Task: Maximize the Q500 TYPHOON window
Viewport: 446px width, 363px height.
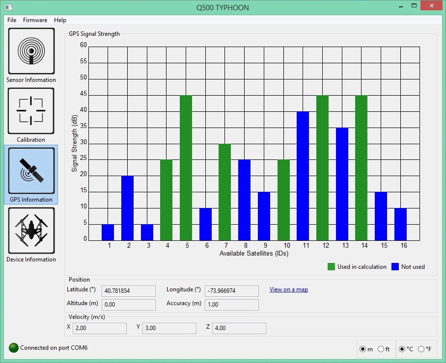Action: 414,6
